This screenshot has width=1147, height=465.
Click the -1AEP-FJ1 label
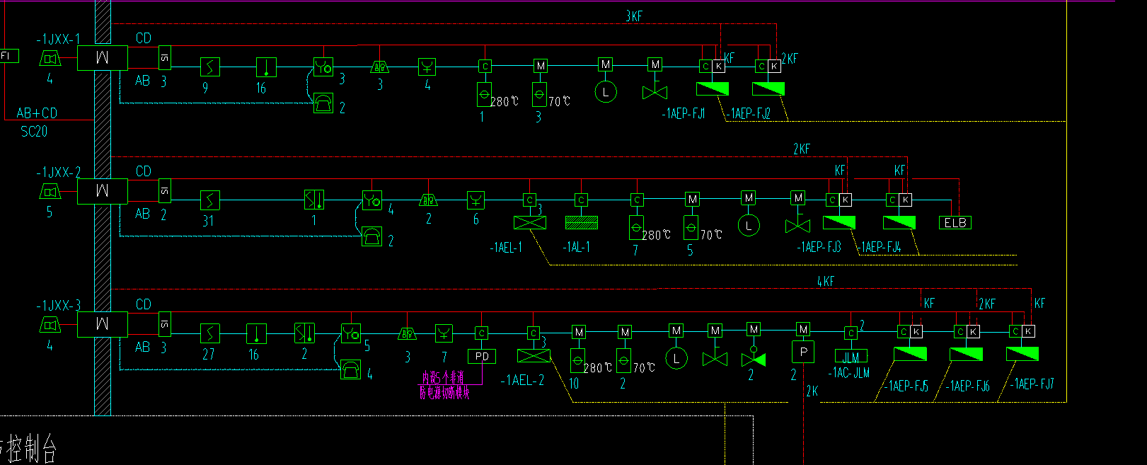pos(684,113)
